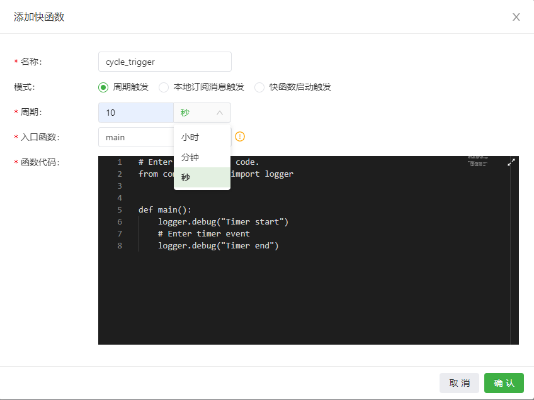The width and height of the screenshot is (534, 400).
Task: Click the 周期 value field showing 10
Action: 136,113
